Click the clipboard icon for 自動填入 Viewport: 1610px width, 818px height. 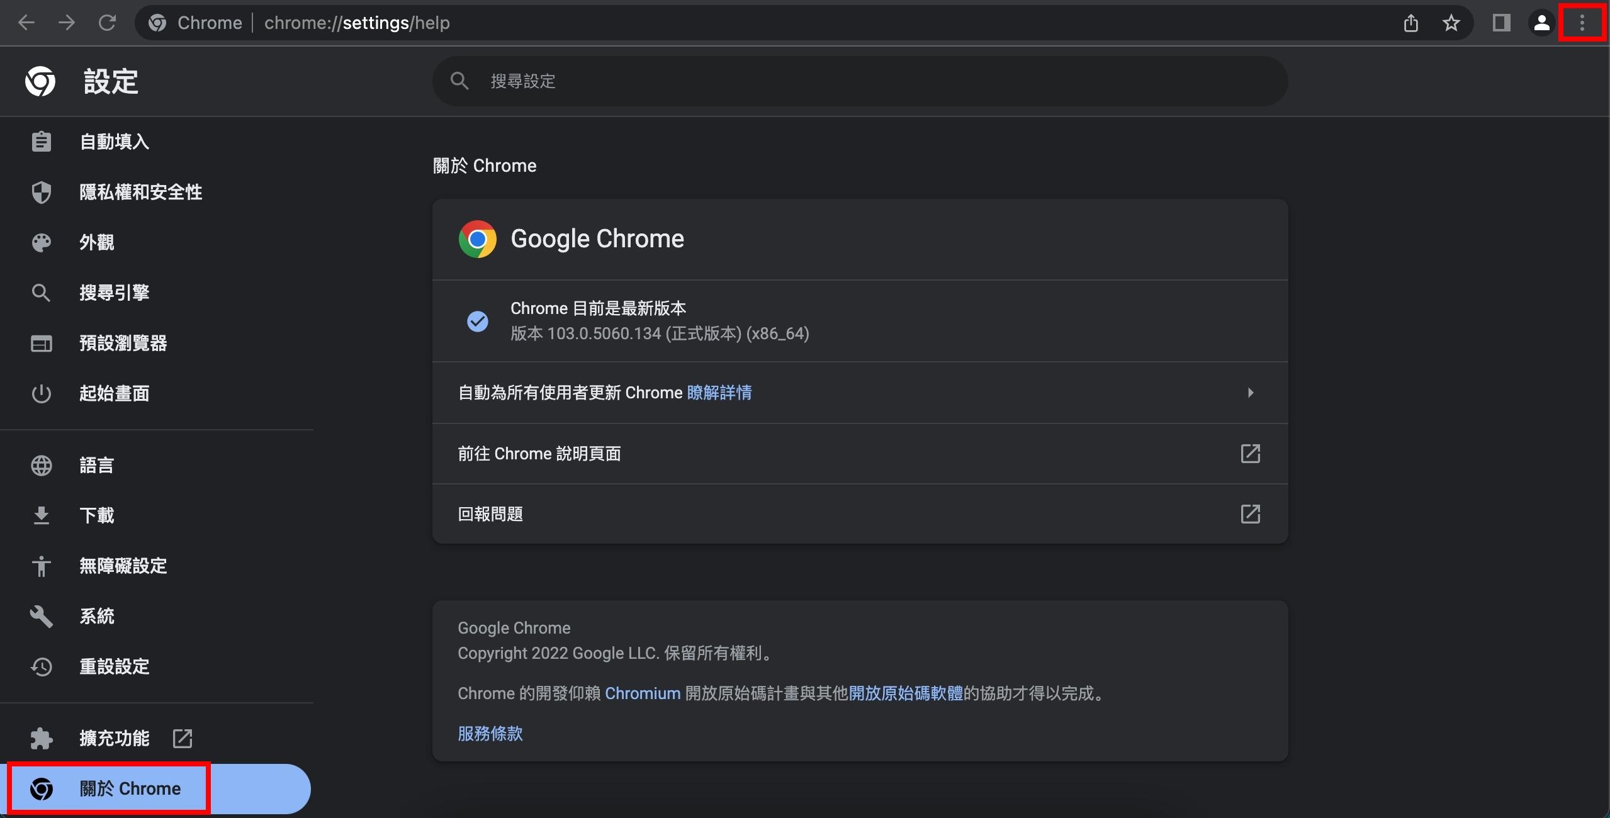42,142
